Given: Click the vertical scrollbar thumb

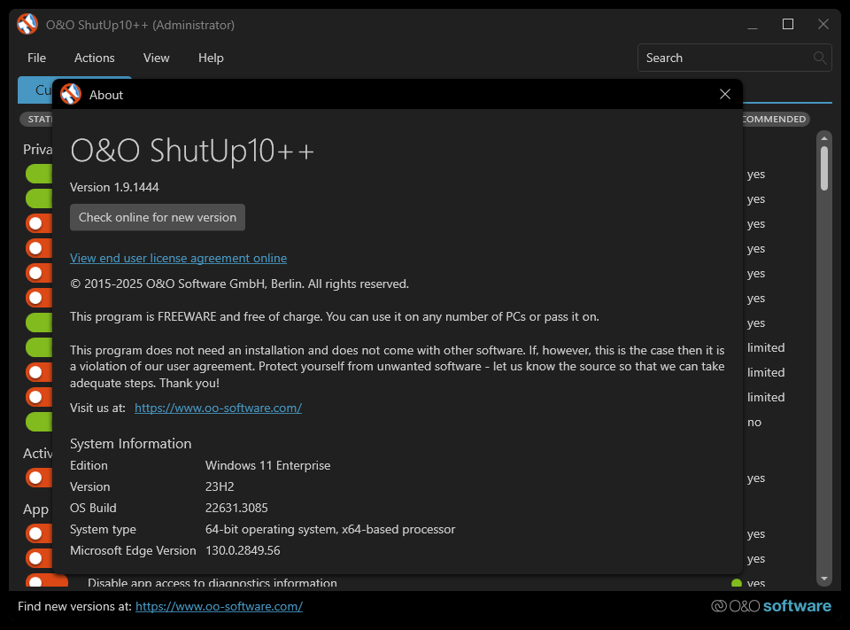Looking at the screenshot, I should [x=824, y=168].
